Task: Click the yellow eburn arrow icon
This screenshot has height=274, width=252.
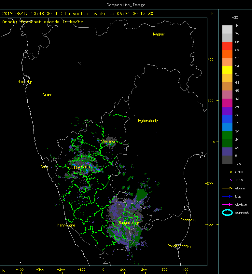Action: 227,188
